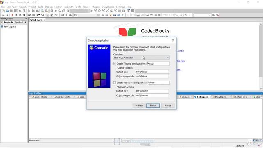This screenshot has width=263, height=148.
Task: Click the S source toggle icon
Action: click(x=186, y=15)
